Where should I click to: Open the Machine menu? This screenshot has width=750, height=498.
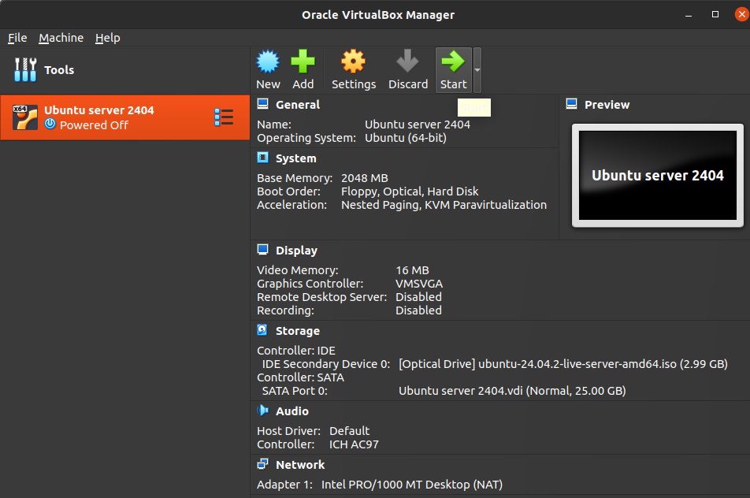(61, 38)
